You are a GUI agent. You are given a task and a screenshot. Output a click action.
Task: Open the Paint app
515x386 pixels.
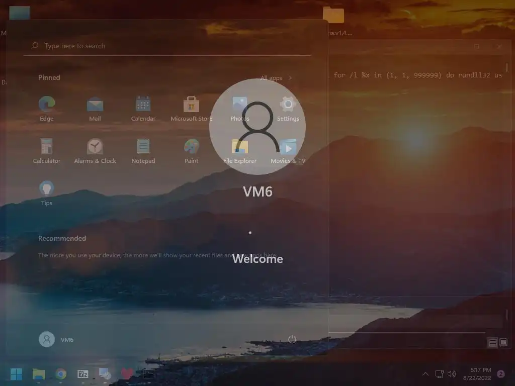[191, 151]
